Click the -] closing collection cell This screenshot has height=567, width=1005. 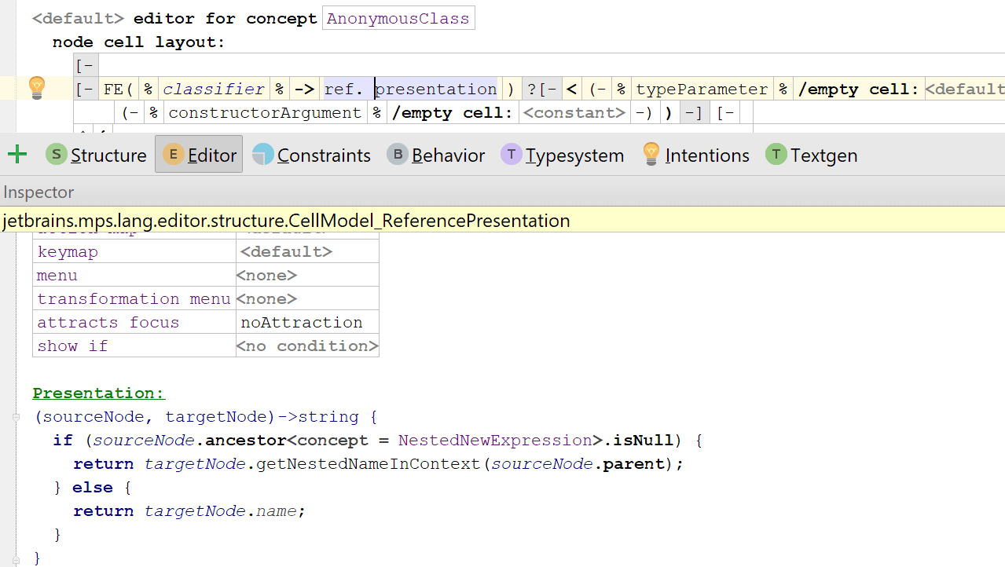(x=692, y=113)
